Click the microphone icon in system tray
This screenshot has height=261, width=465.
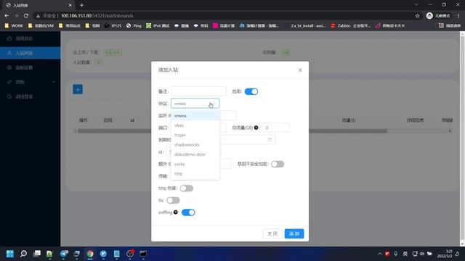395,254
